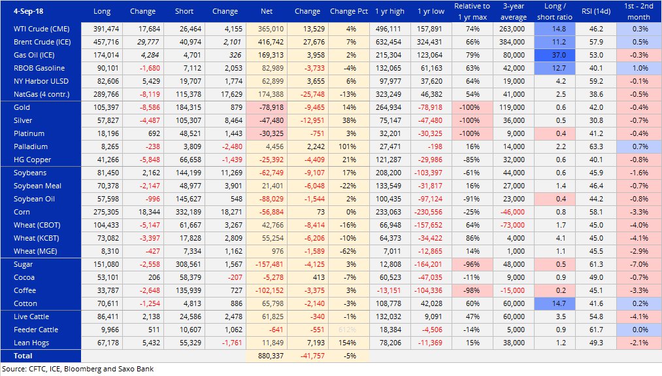Click the dark blue 37.0 ratio cell
The height and width of the screenshot is (376, 662).
pyautogui.click(x=554, y=56)
